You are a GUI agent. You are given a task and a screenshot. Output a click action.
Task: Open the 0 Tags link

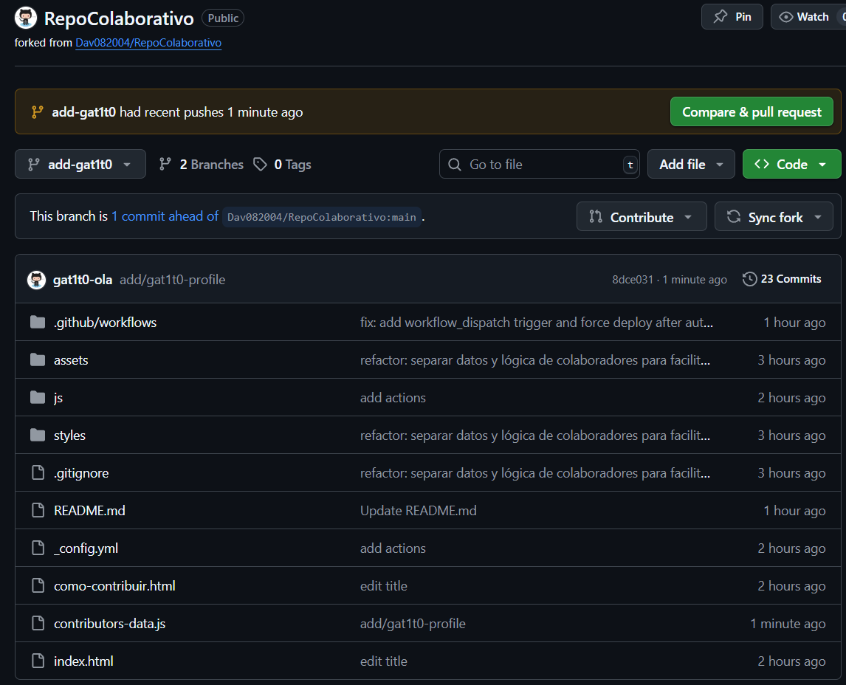coord(282,164)
